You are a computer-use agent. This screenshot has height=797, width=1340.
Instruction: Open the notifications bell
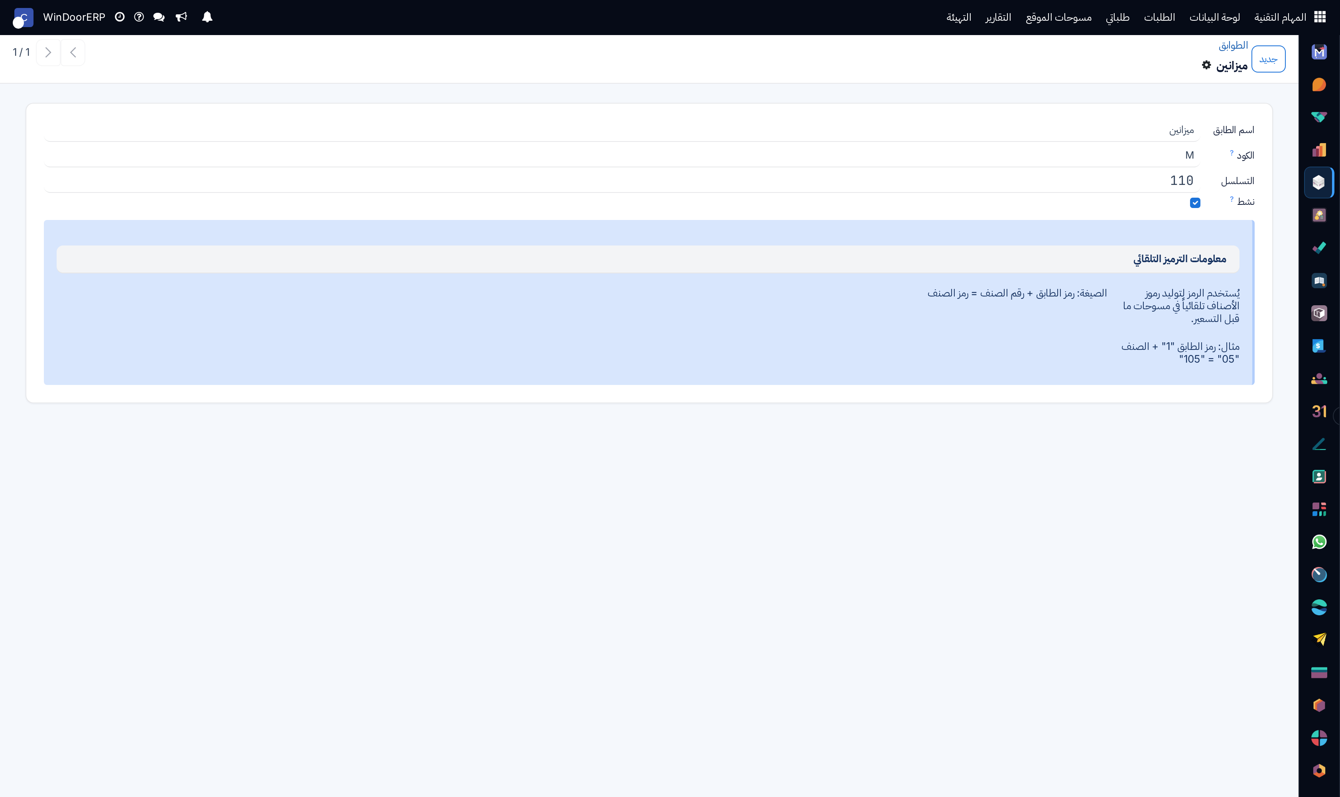click(207, 17)
